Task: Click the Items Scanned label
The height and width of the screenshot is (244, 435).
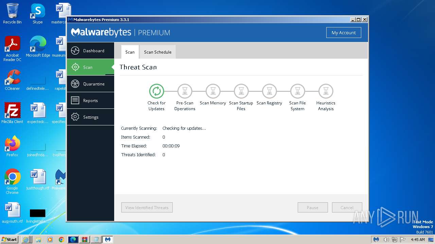Action: pyautogui.click(x=136, y=137)
